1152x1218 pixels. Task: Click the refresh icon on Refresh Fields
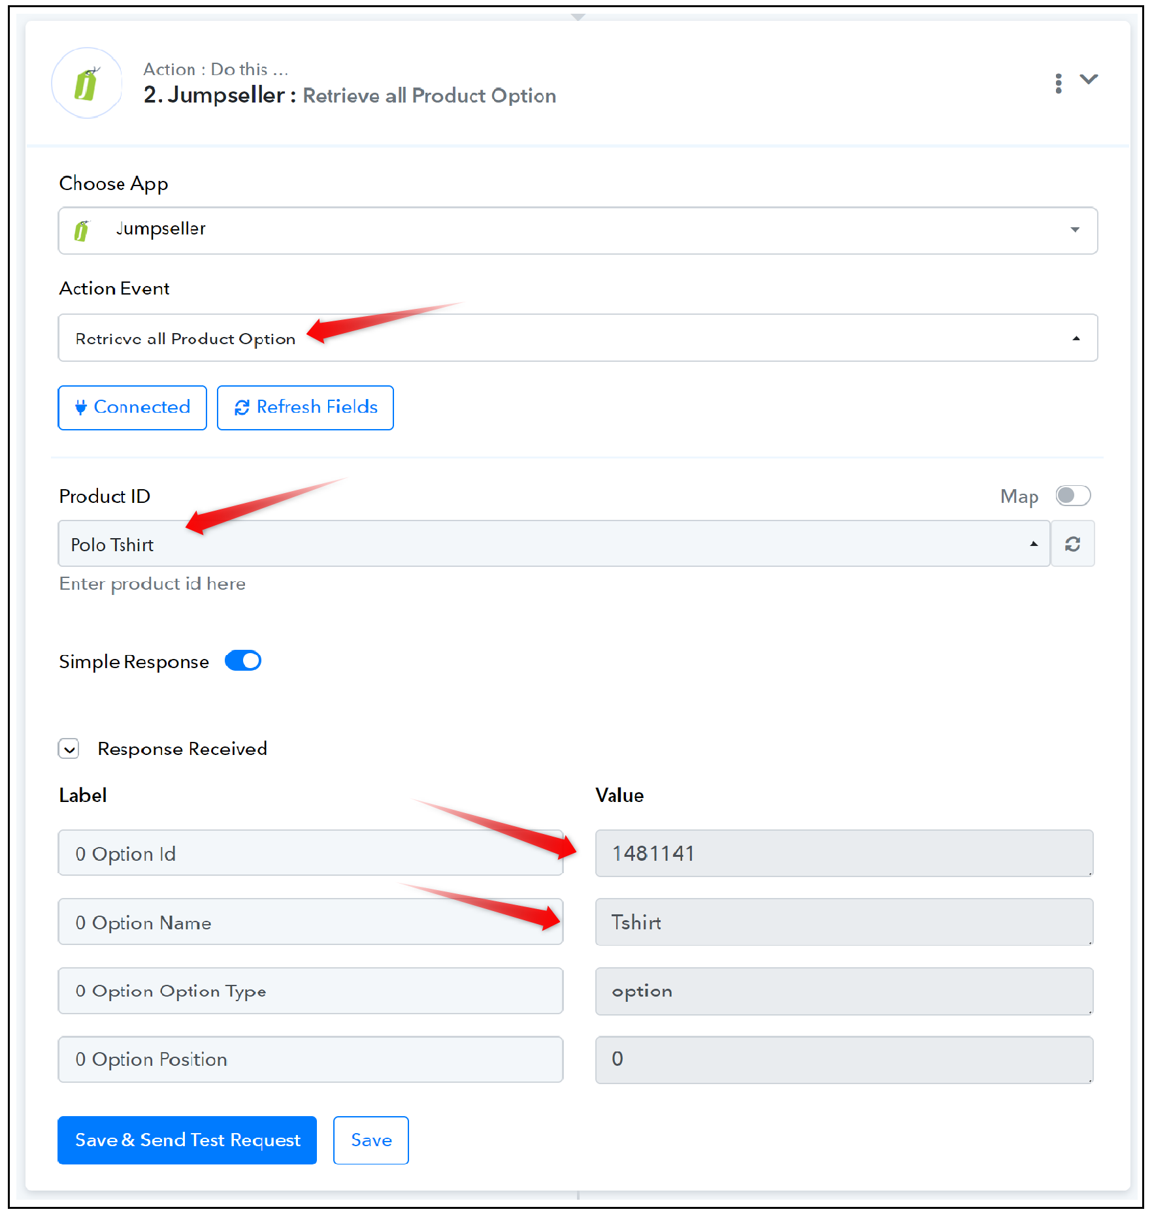(242, 408)
